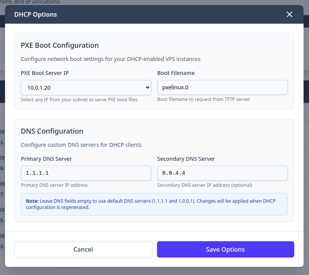Focus the Boot Filename field containing pxelinux.0

point(222,87)
